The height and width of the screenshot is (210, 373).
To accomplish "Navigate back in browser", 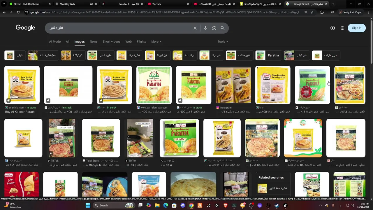I will 4,12.
